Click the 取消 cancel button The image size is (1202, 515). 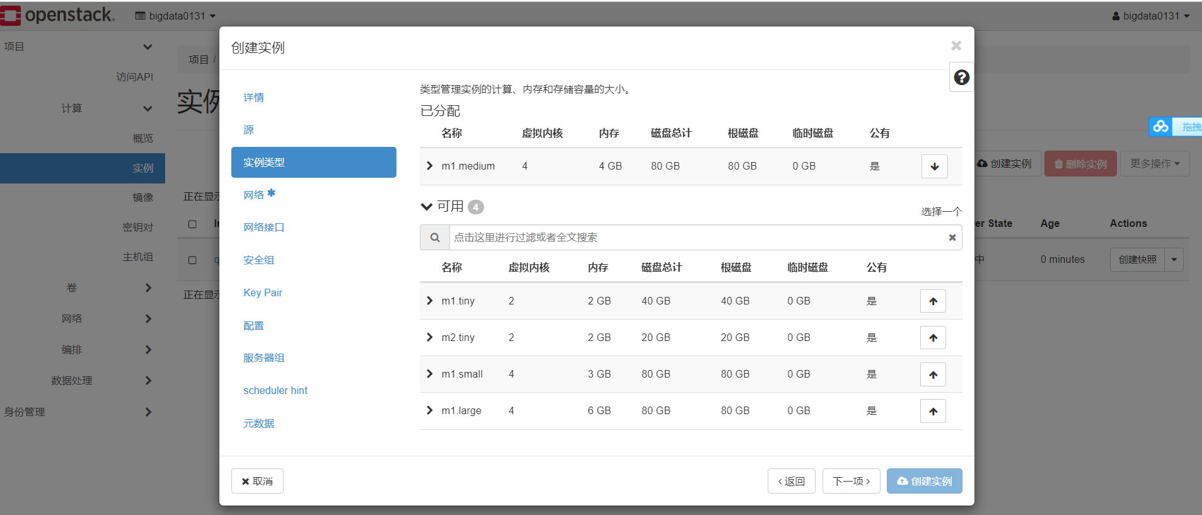click(x=257, y=481)
